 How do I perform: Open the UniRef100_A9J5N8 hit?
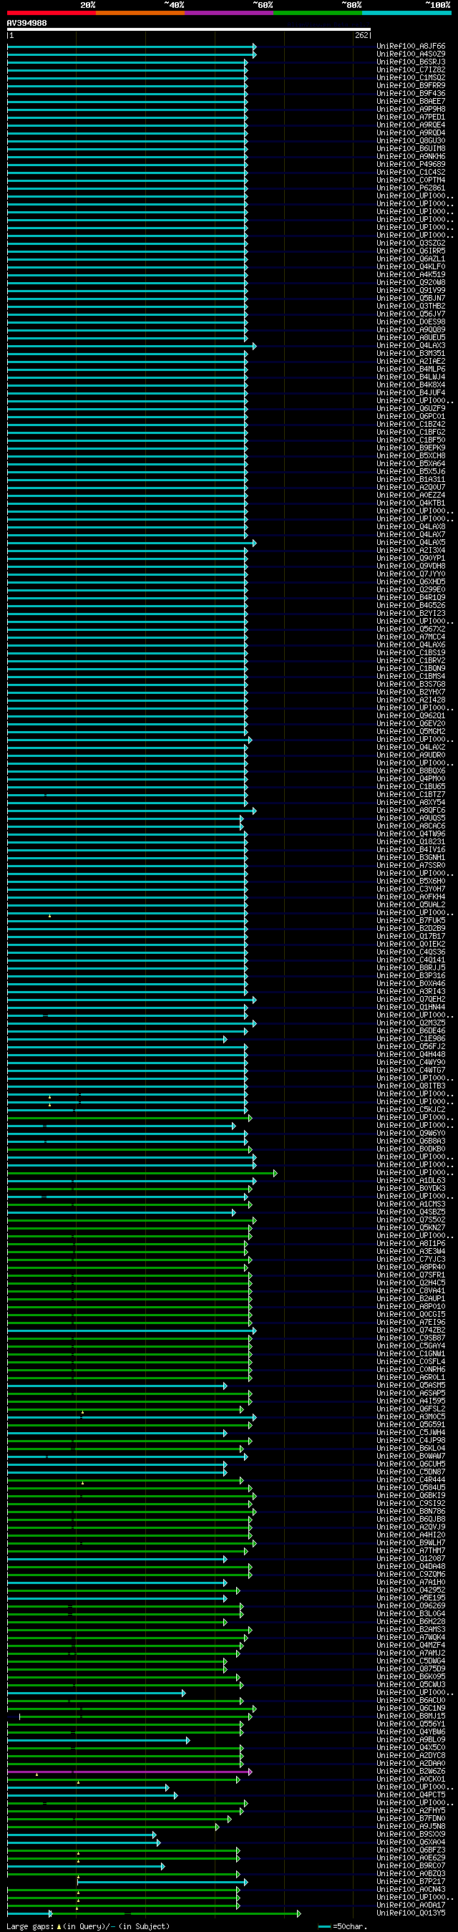point(411,1827)
